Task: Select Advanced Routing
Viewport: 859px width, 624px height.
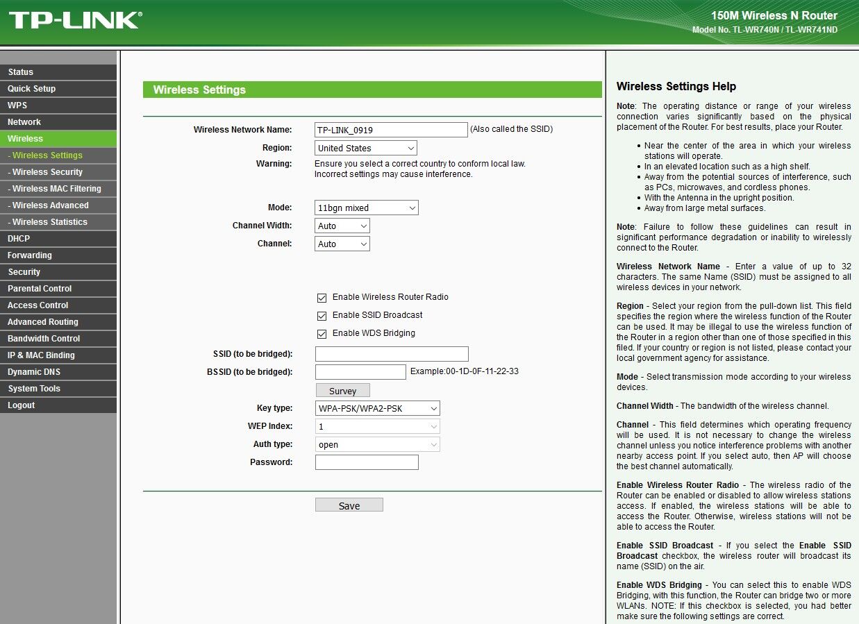Action: pyautogui.click(x=58, y=322)
